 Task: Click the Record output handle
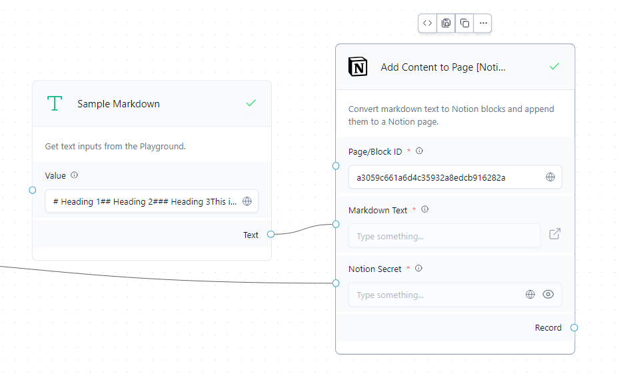click(574, 327)
